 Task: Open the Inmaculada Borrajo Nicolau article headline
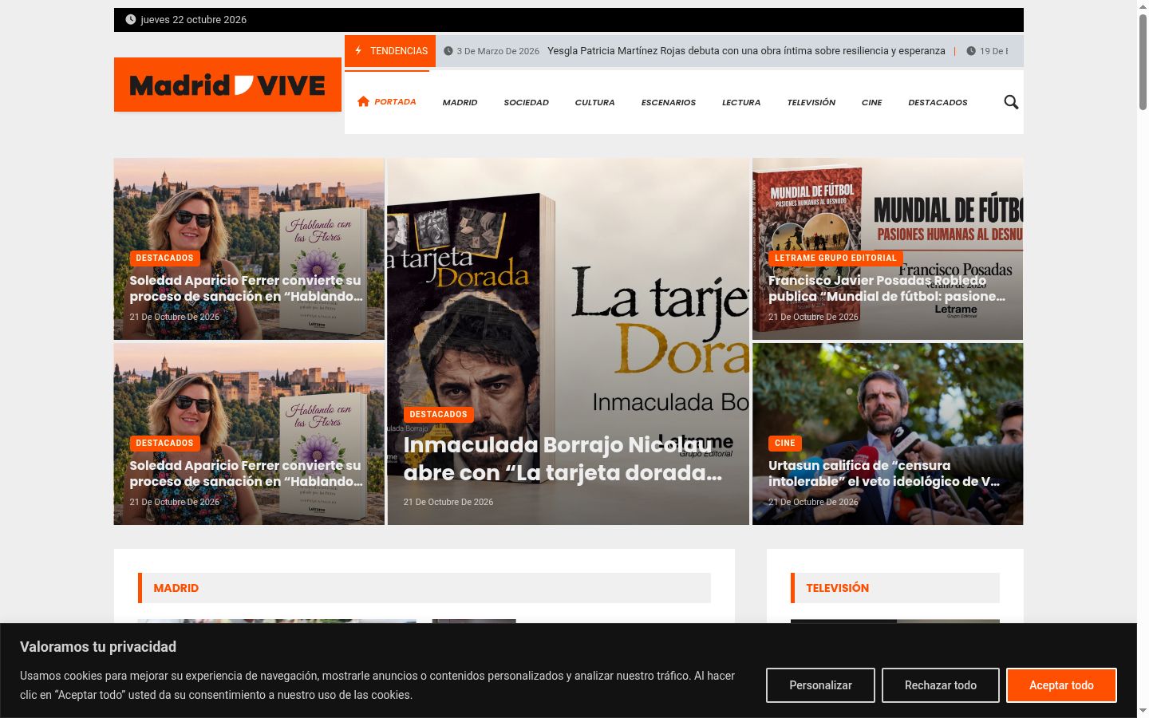[x=563, y=459]
